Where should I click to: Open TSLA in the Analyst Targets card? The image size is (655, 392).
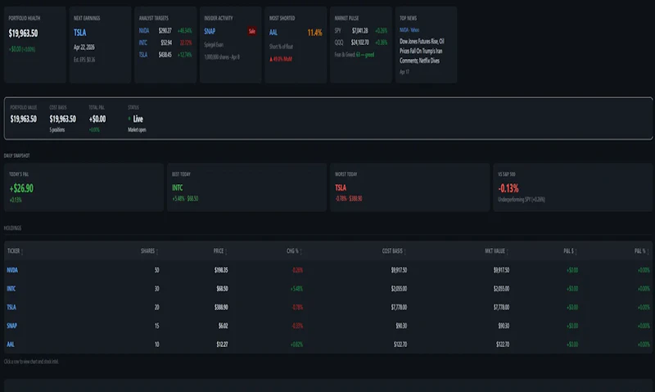tap(142, 55)
